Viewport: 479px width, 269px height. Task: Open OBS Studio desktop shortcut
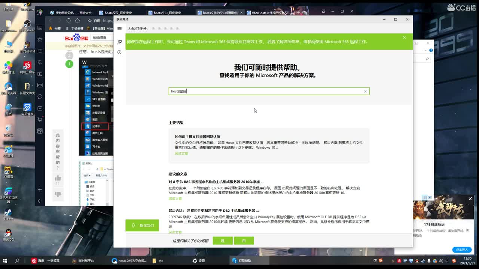(x=27, y=26)
